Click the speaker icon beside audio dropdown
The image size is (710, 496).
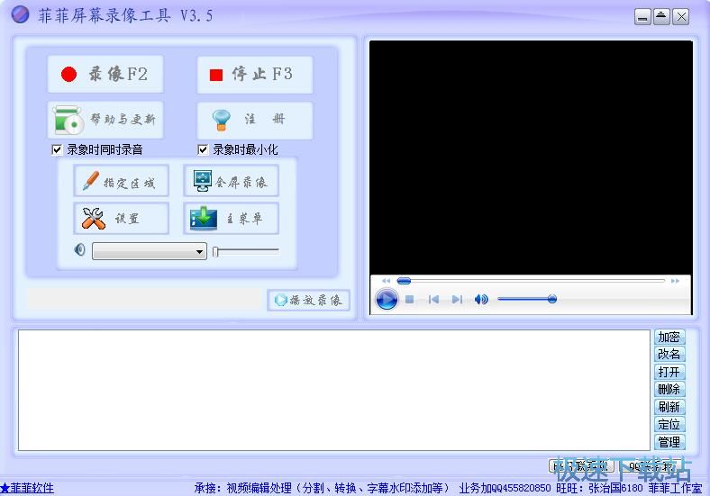click(x=79, y=250)
